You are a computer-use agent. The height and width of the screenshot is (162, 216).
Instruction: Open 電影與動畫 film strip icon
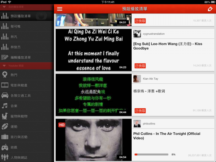[x=5, y=85]
